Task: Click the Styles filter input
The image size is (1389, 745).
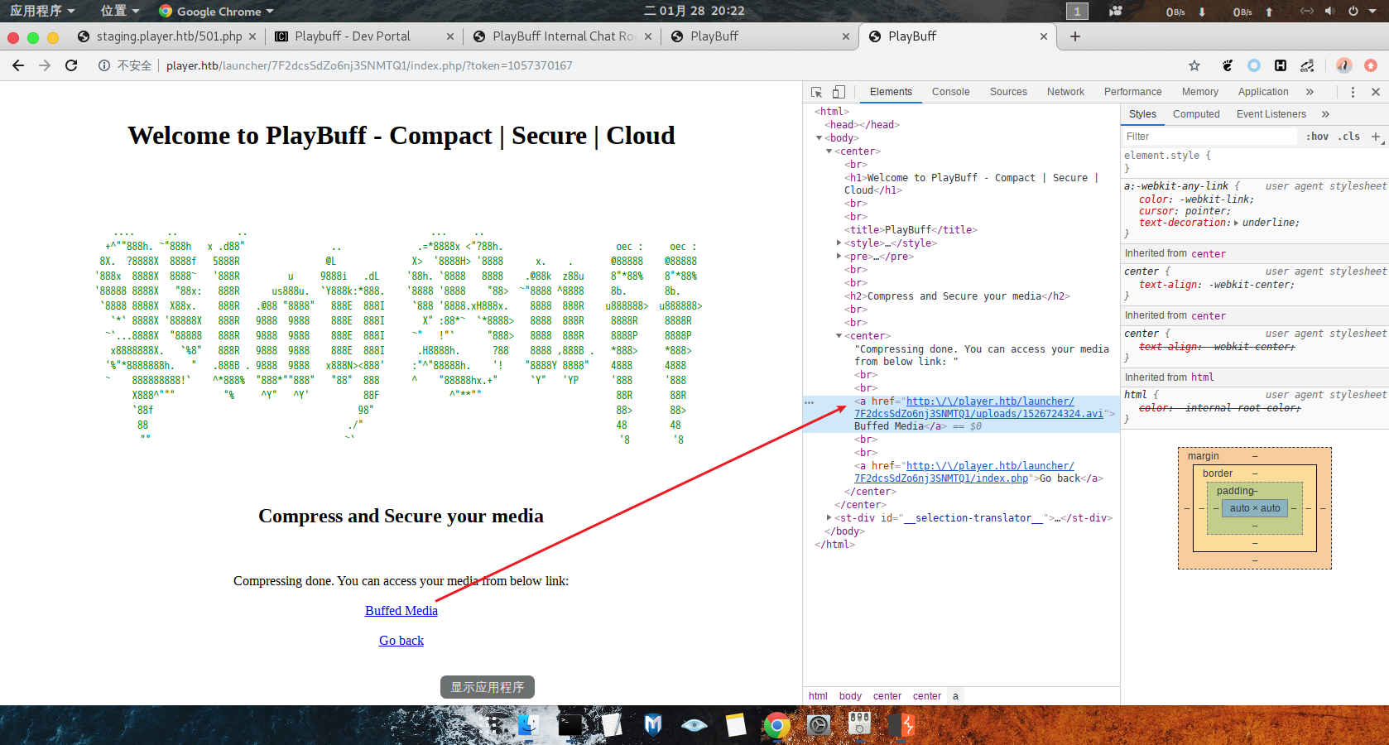Action: (x=1209, y=137)
